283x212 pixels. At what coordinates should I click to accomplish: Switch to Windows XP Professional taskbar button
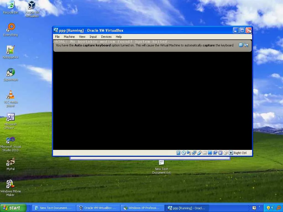tap(142, 208)
